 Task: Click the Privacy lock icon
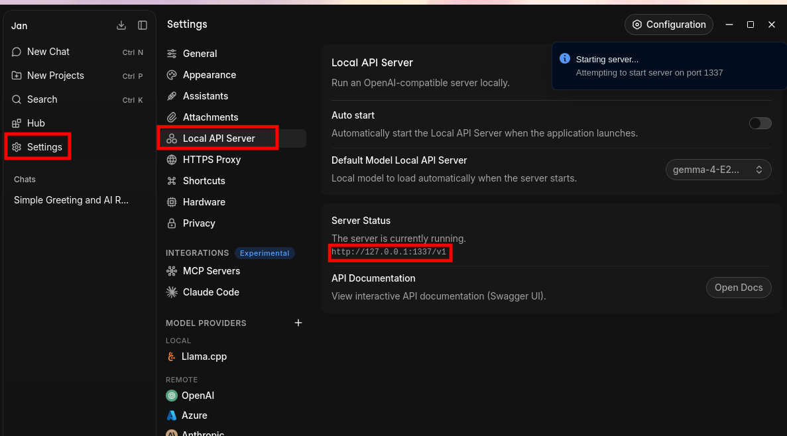[172, 223]
